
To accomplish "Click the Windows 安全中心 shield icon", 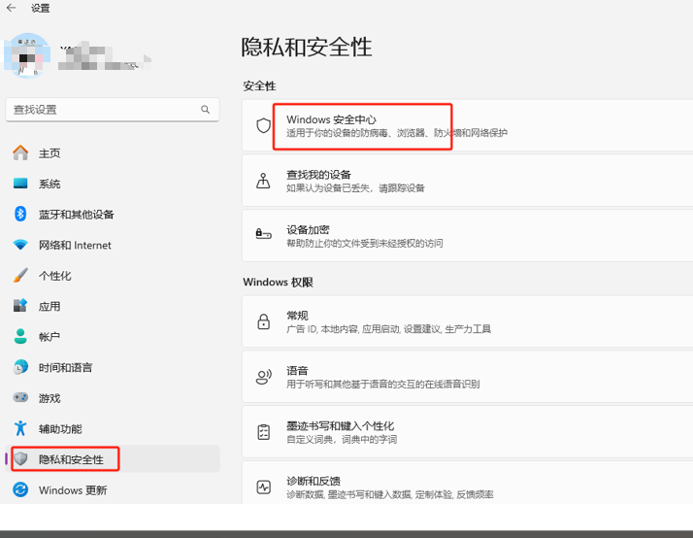I will pyautogui.click(x=264, y=125).
